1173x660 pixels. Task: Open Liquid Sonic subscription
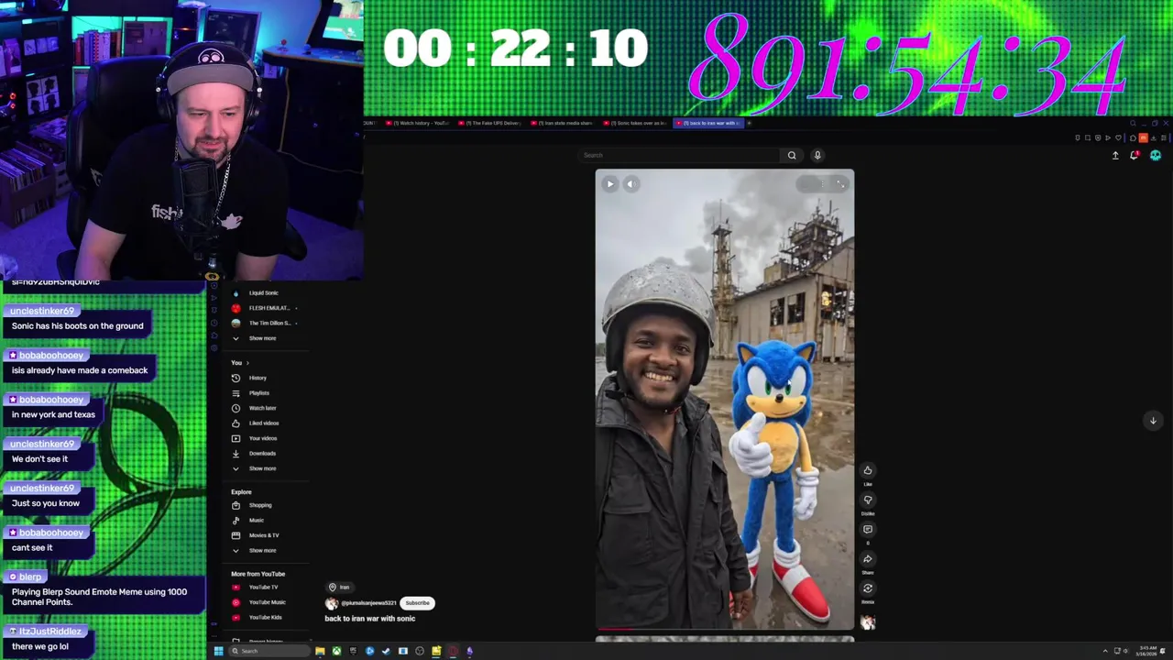click(263, 293)
